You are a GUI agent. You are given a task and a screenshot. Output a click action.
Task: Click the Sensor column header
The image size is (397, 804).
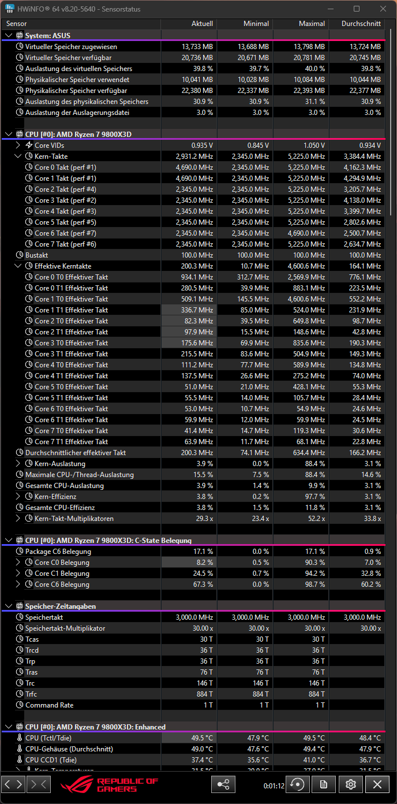click(x=16, y=24)
